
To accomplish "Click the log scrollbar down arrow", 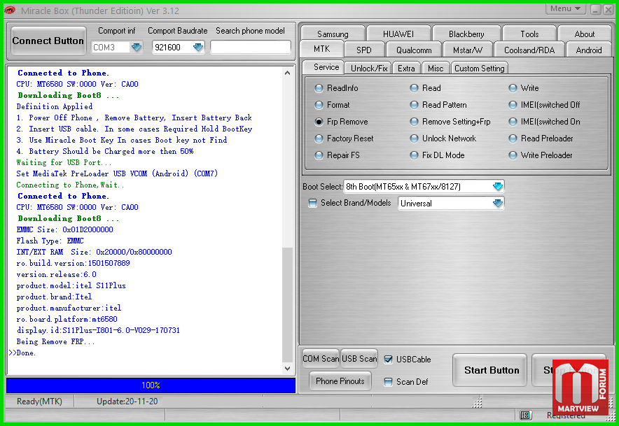I will tap(287, 369).
